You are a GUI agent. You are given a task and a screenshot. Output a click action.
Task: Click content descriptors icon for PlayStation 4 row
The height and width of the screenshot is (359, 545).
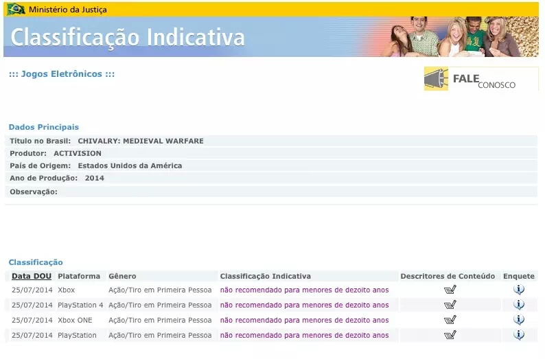[x=450, y=305]
